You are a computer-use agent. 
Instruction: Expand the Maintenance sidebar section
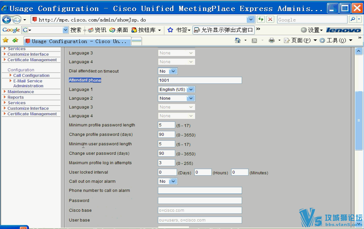pyautogui.click(x=21, y=92)
